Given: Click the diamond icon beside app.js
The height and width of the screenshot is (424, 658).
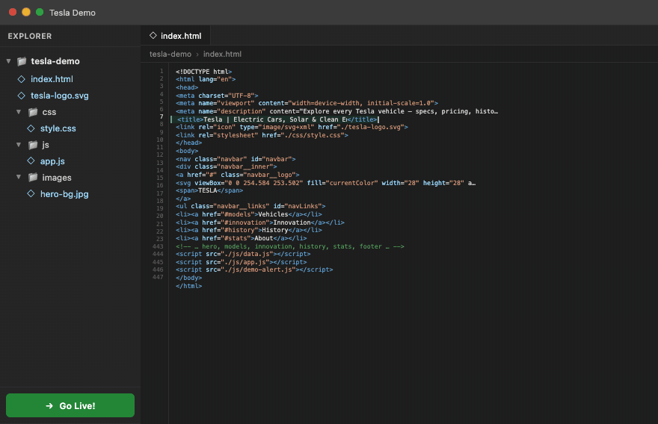Looking at the screenshot, I should click(x=31, y=161).
